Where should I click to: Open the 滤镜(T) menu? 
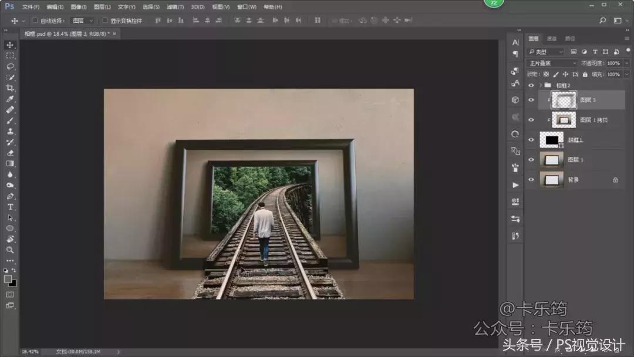click(x=175, y=7)
